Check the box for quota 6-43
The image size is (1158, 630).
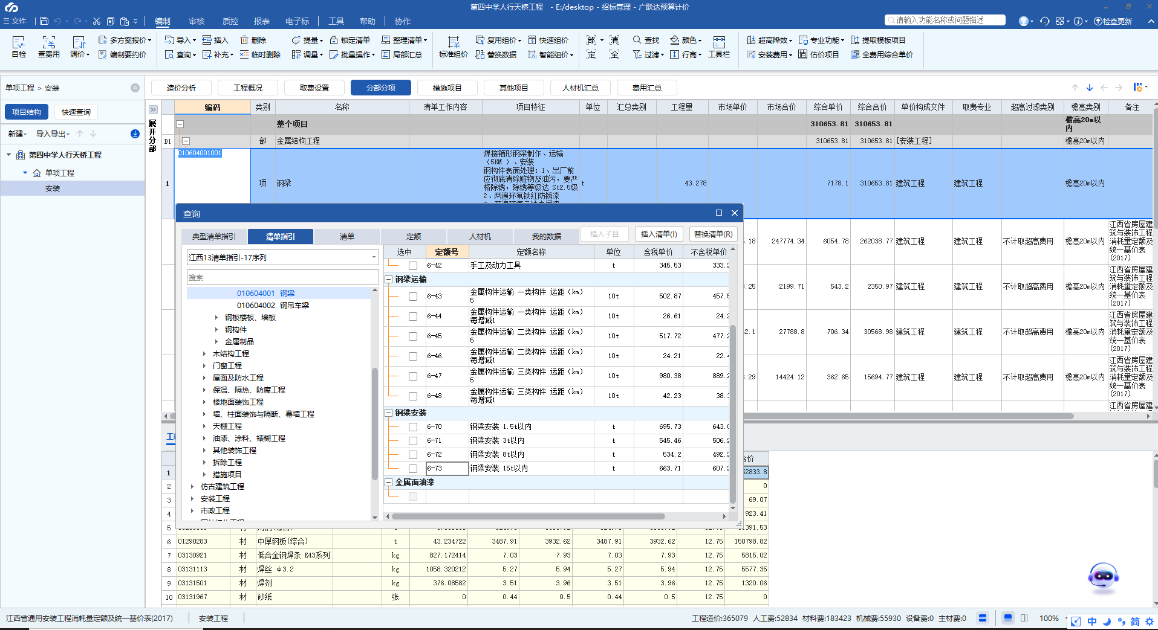413,297
